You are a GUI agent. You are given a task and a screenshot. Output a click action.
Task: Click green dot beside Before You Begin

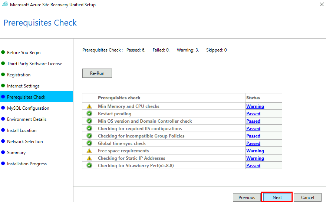(x=3, y=52)
